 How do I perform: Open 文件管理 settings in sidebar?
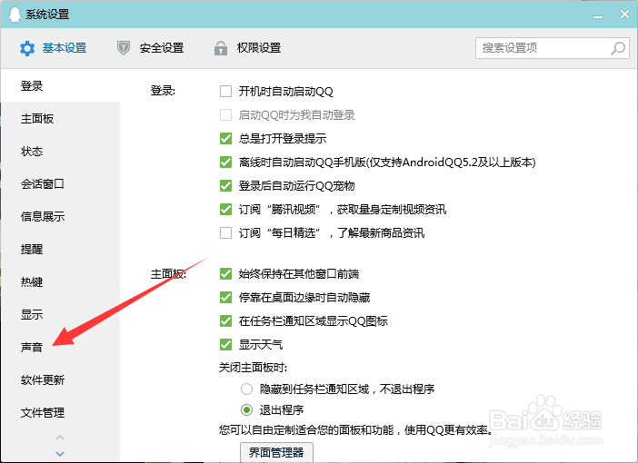(61, 412)
